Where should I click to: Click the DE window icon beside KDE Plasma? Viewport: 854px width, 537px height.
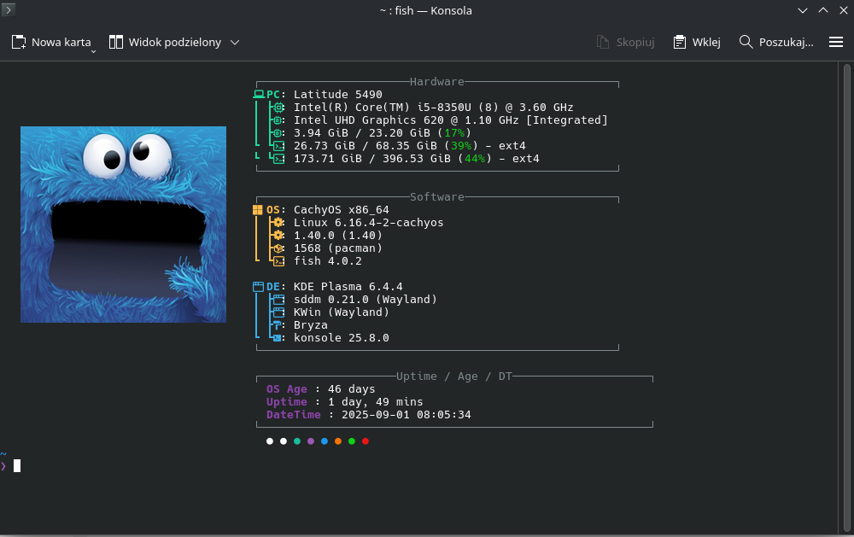258,287
